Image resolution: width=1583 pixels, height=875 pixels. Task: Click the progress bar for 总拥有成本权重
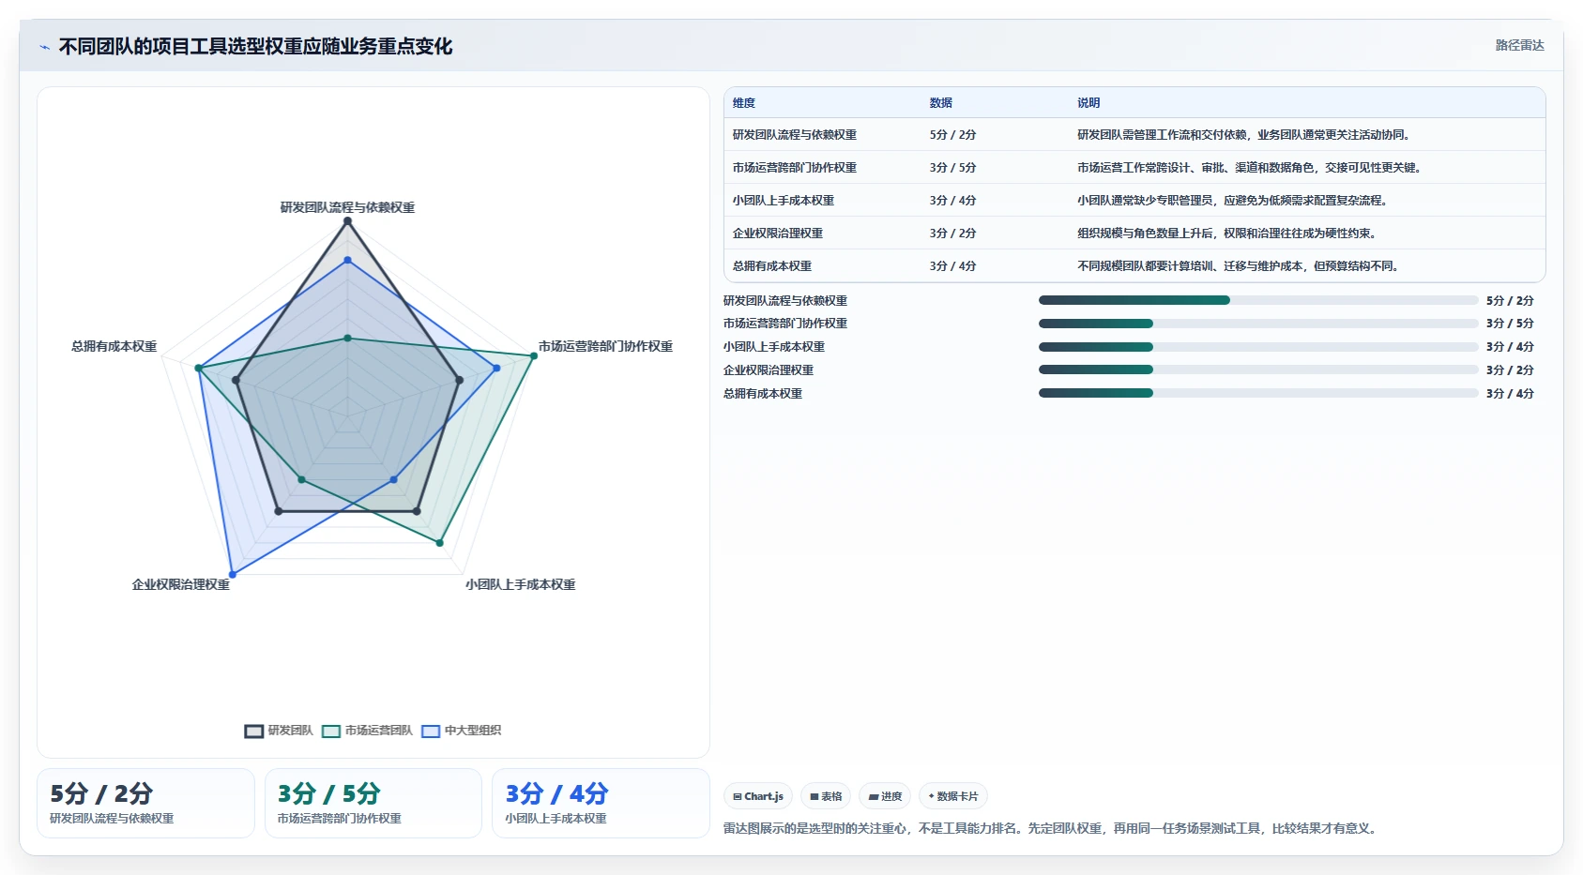1258,393
